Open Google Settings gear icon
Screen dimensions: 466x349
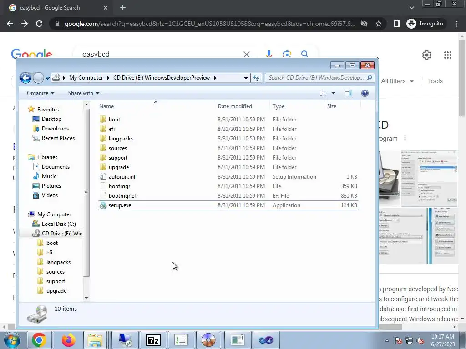pyautogui.click(x=427, y=55)
